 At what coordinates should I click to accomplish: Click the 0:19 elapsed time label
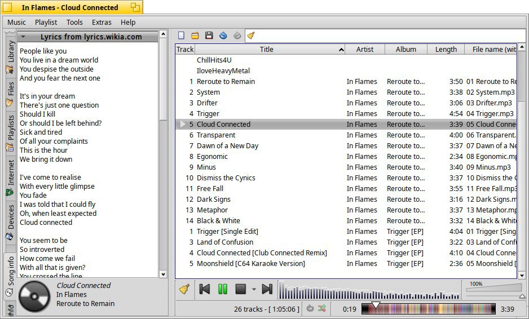point(349,309)
